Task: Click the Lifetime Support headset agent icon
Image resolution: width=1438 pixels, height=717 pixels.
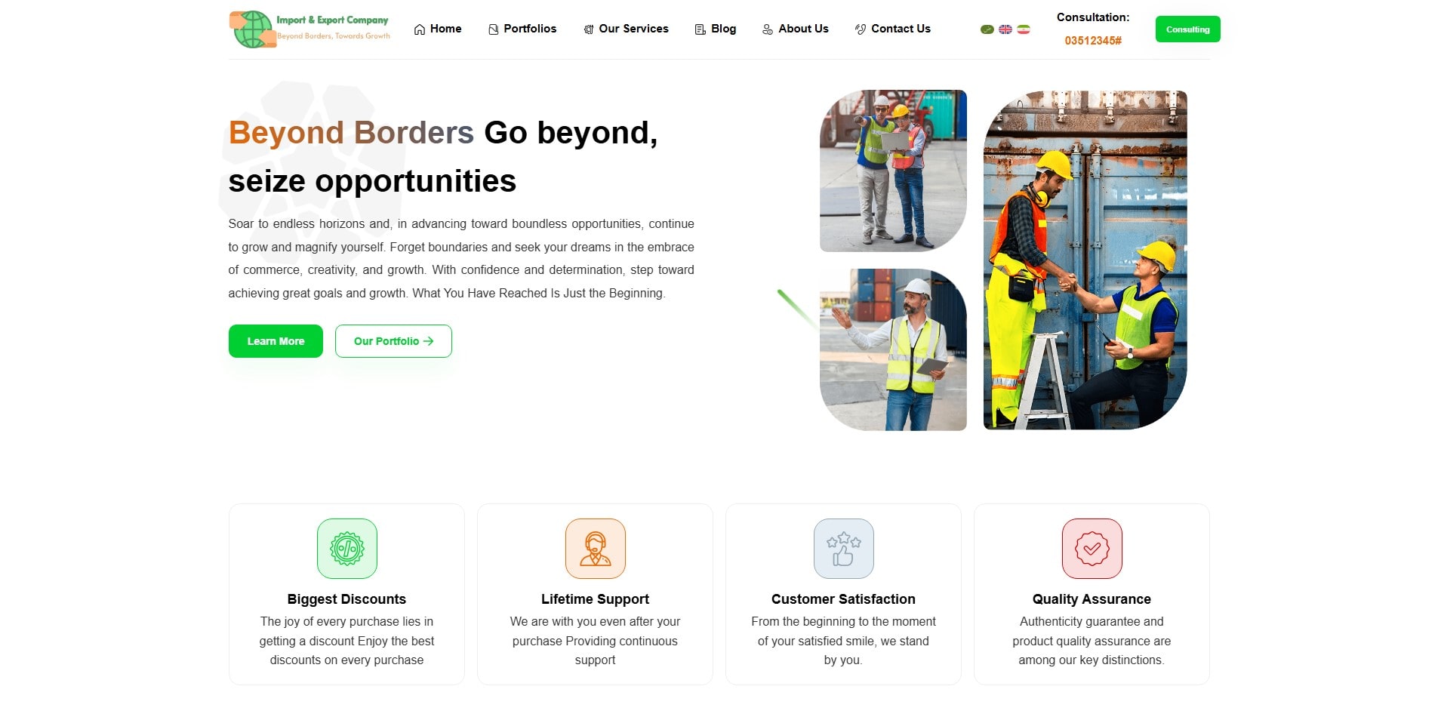Action: 595,549
